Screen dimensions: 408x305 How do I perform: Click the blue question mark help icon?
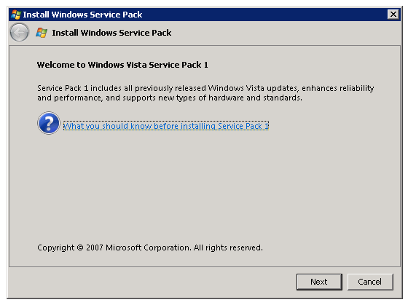(x=49, y=123)
